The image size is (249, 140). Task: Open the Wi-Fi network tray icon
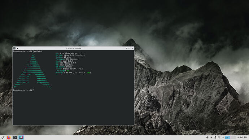(x=219, y=137)
